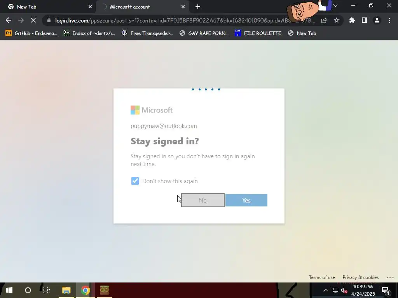Click the Chrome icon on the taskbar
Screen dimensions: 398x298
point(86,290)
